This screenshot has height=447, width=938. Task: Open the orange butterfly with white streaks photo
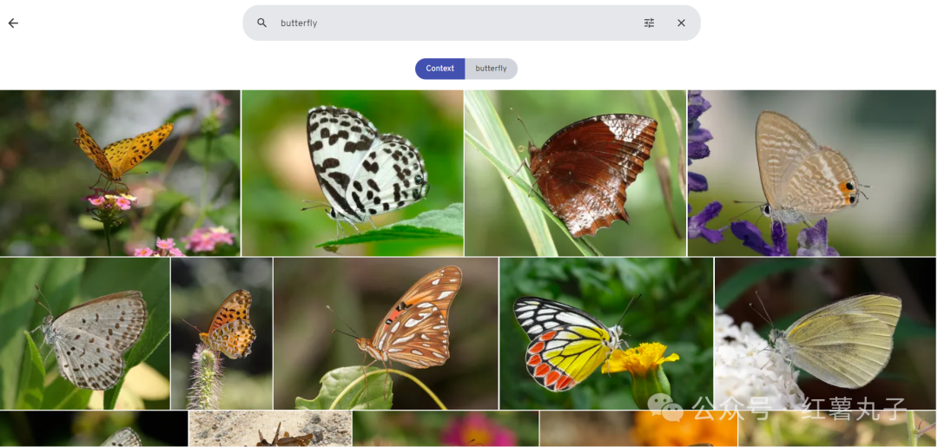386,333
